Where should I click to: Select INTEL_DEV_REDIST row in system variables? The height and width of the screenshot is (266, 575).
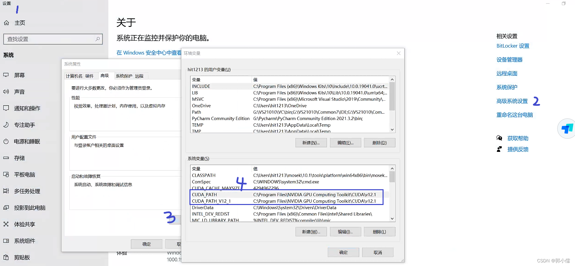pos(289,214)
